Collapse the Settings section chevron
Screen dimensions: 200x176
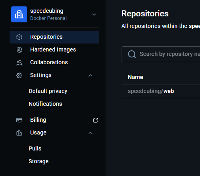coord(90,75)
